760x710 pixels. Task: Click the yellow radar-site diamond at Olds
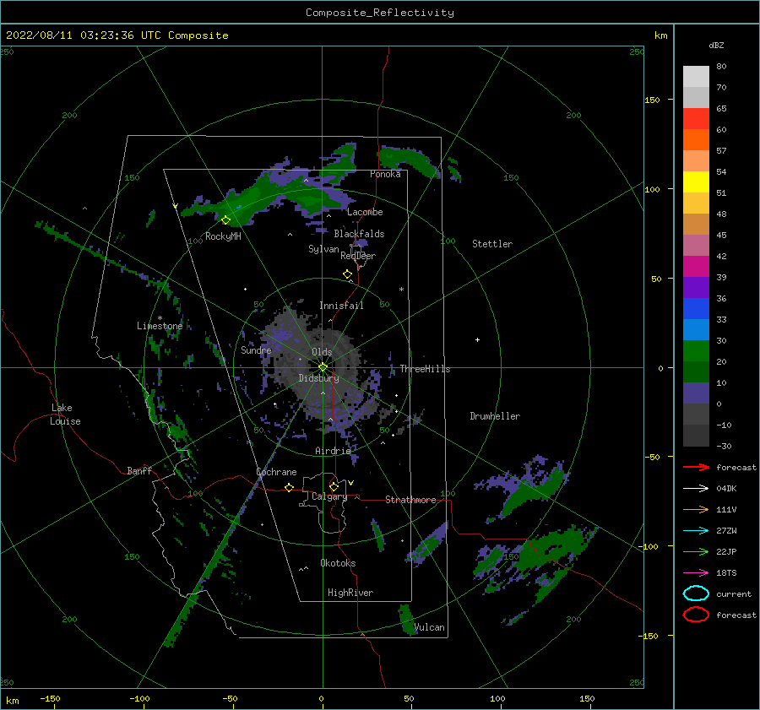click(x=323, y=367)
